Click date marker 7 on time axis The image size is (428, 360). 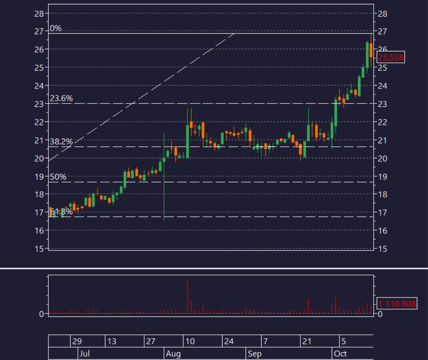coord(265,341)
